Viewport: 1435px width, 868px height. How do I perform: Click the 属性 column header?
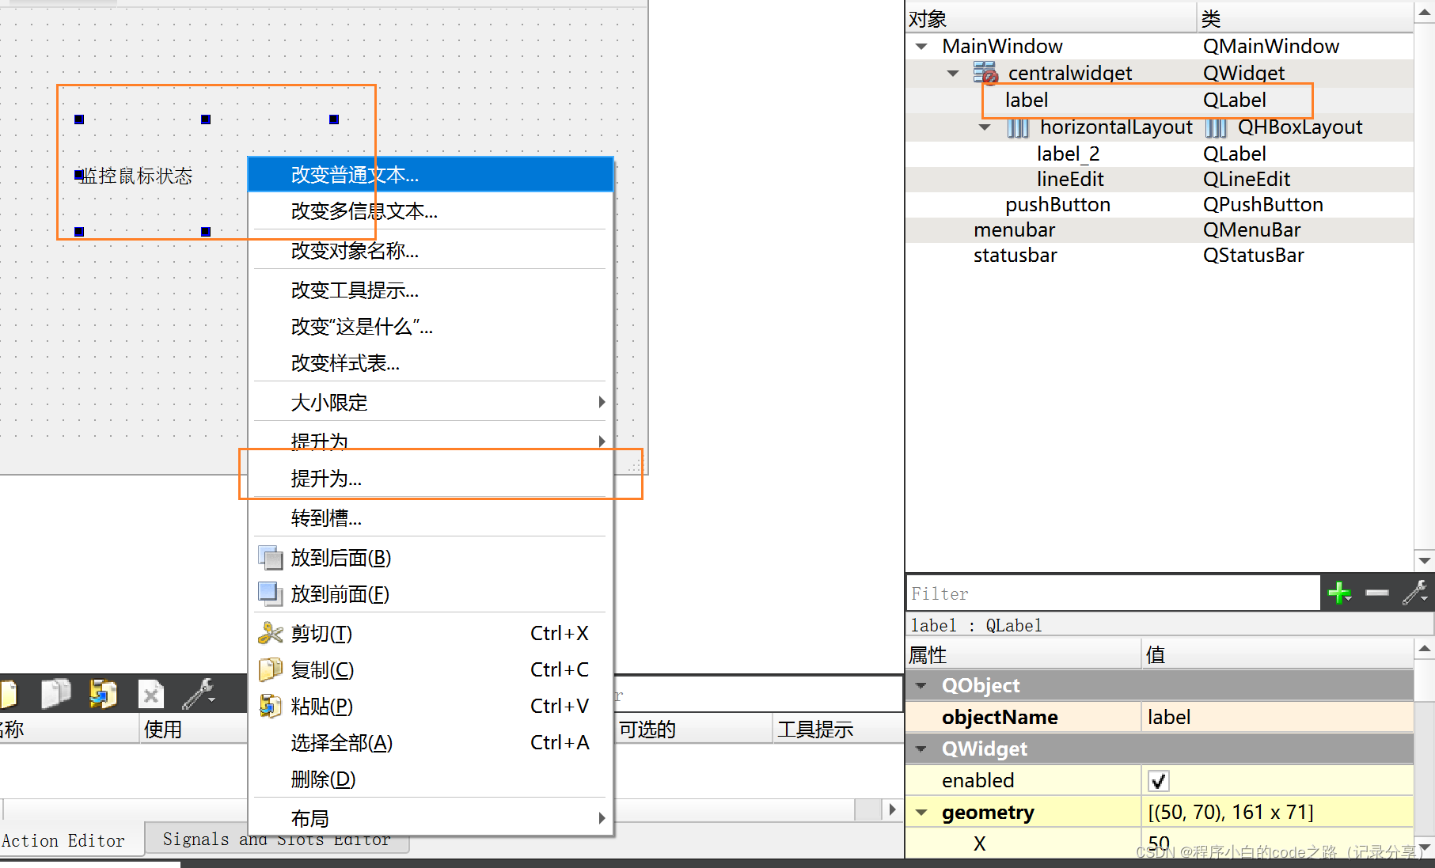(1023, 654)
